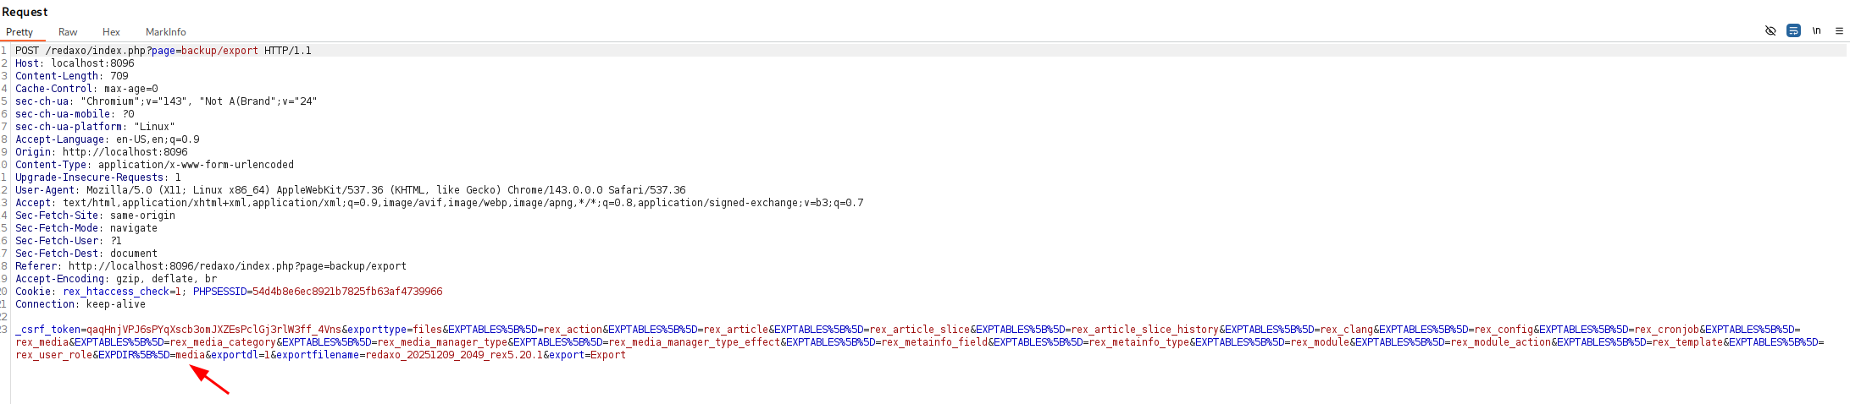Click the rex_cronjob table value
The width and height of the screenshot is (1850, 404).
pos(1667,330)
